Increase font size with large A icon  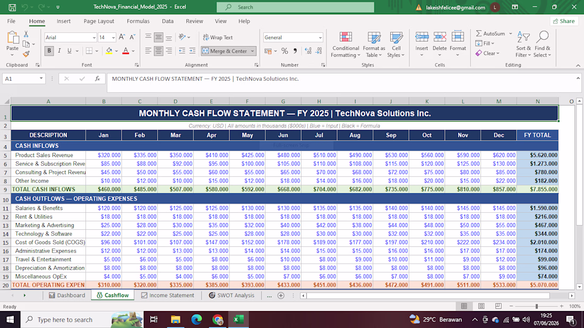pyautogui.click(x=122, y=37)
